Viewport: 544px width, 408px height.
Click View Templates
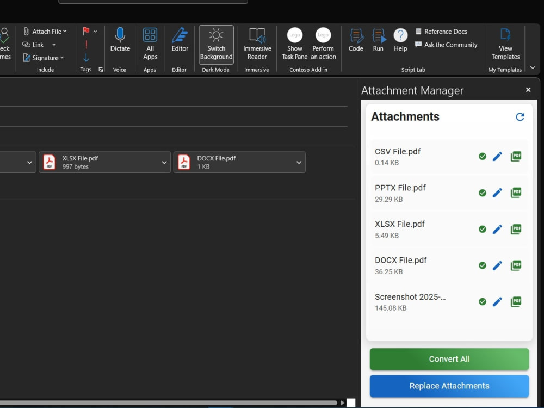pyautogui.click(x=505, y=44)
